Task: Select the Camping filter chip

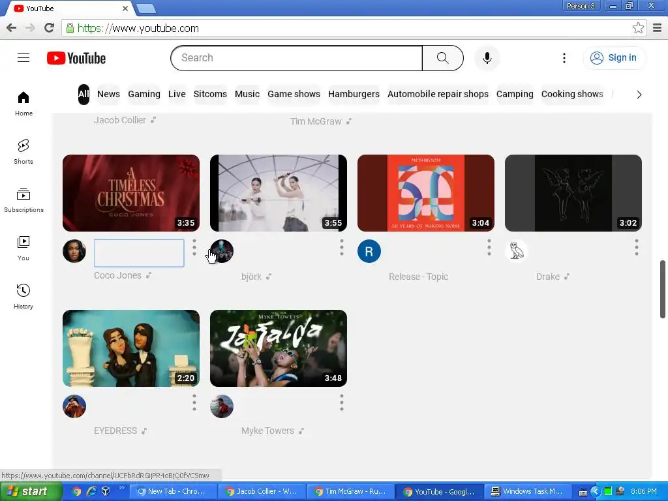Action: click(515, 94)
